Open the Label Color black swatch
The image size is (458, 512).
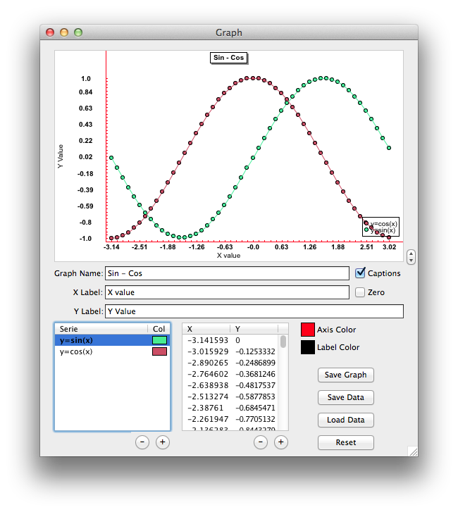tap(308, 347)
